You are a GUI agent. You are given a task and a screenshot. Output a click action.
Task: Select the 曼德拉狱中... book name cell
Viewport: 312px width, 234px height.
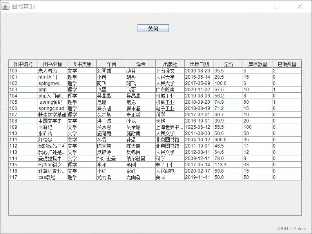[x=53, y=158]
